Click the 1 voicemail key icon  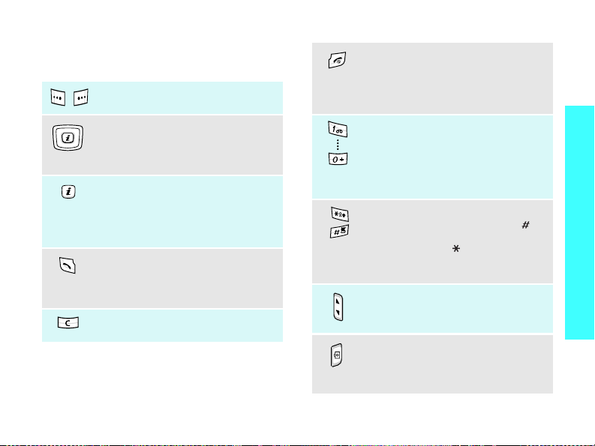(338, 130)
